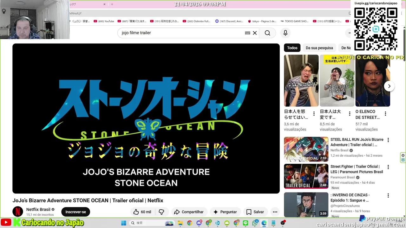This screenshot has height=228, width=406.
Task: Open Street Fighter trailer thumbnail
Action: (x=306, y=176)
